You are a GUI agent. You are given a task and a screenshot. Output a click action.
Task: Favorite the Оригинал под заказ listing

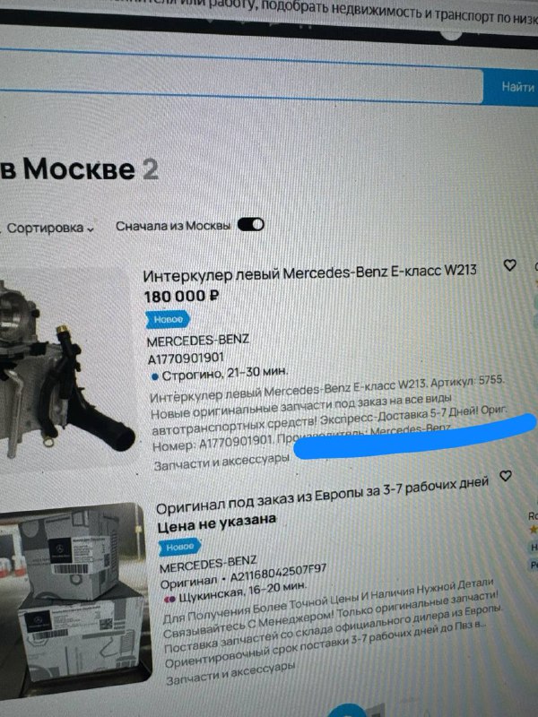coord(505,476)
